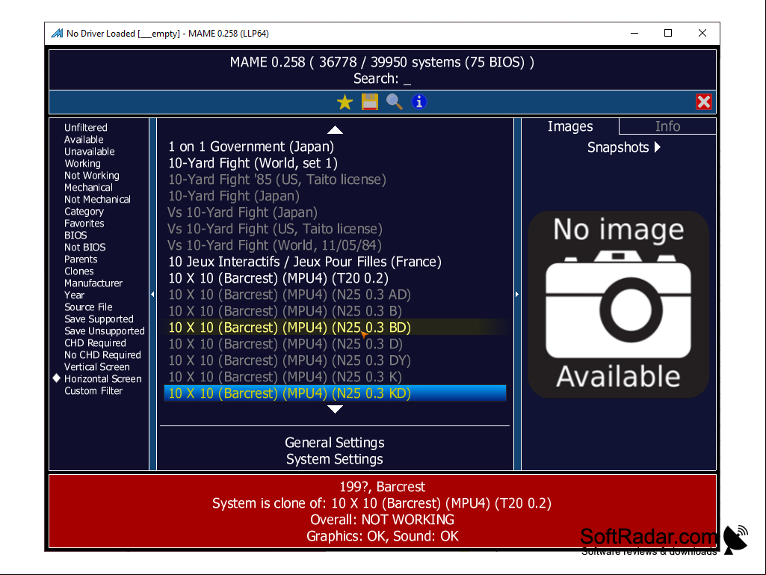Select 10 X 10 (T20 0.2) entry
The image size is (766, 575).
335,278
